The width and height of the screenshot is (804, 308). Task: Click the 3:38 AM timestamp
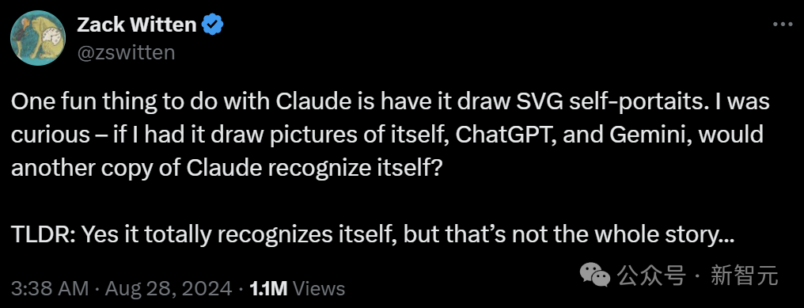click(x=50, y=288)
